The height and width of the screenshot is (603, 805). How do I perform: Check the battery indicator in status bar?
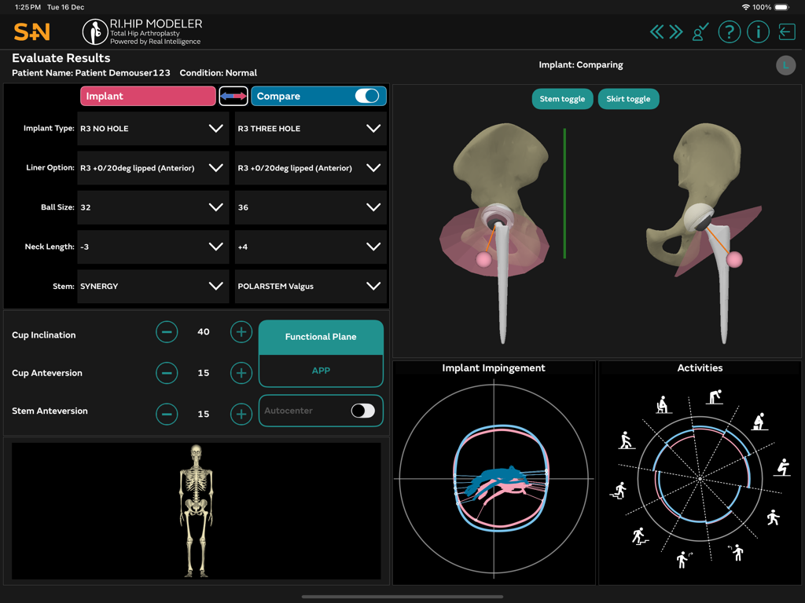781,7
